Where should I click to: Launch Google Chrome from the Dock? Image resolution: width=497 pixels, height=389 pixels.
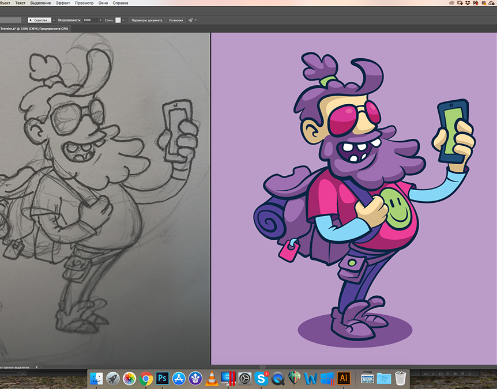point(146,378)
